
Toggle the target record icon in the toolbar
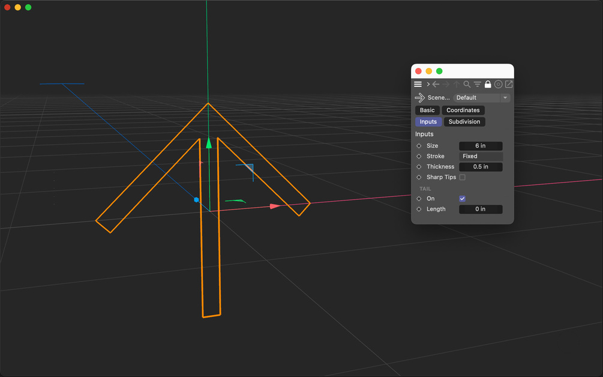click(498, 84)
